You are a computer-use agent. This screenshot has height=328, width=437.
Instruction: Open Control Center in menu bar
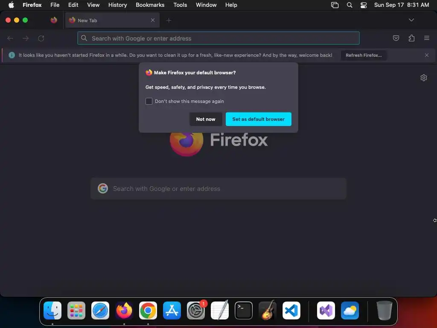click(x=364, y=5)
